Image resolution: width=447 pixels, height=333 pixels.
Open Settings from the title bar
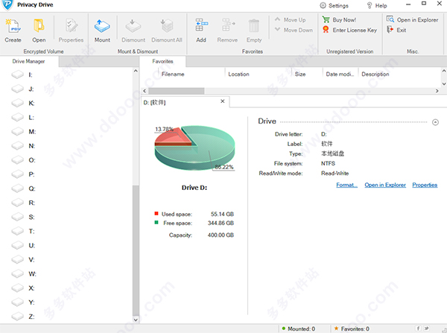(x=334, y=5)
